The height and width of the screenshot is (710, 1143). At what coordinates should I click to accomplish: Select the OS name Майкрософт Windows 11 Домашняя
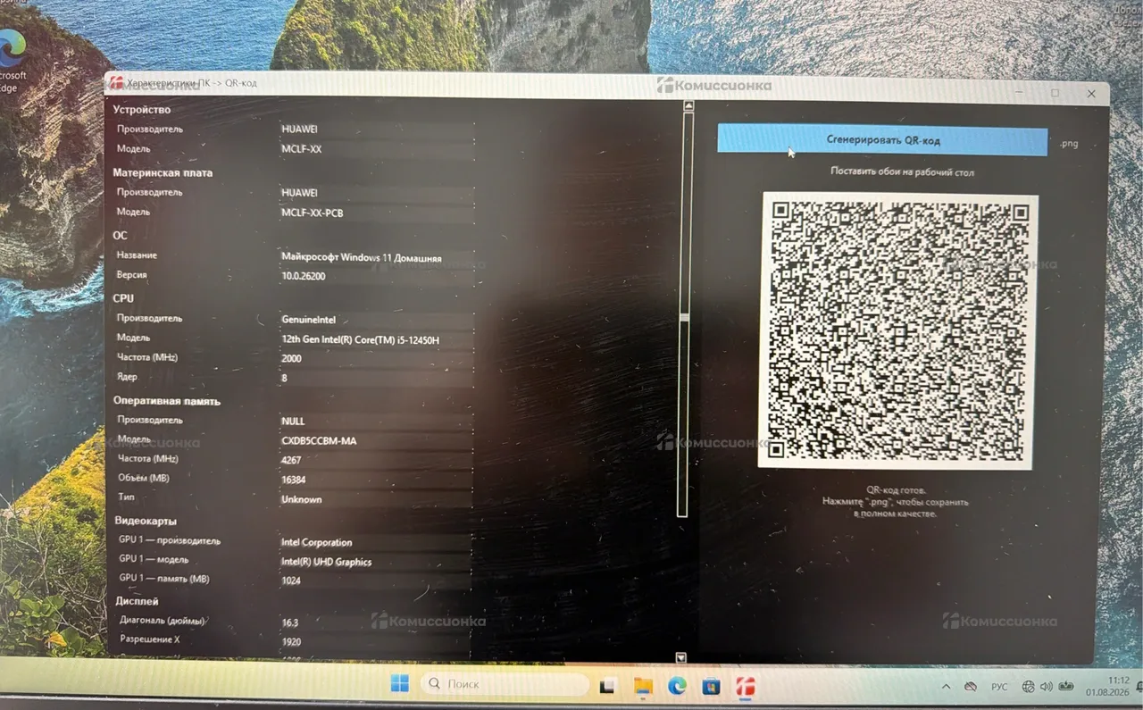click(362, 258)
